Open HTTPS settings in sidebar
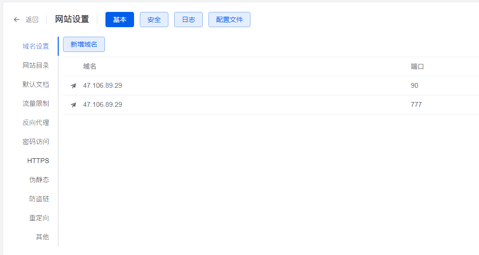The width and height of the screenshot is (479, 255). [38, 161]
